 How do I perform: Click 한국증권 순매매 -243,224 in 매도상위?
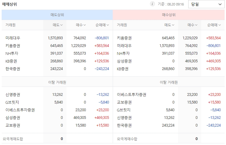point(102,69)
